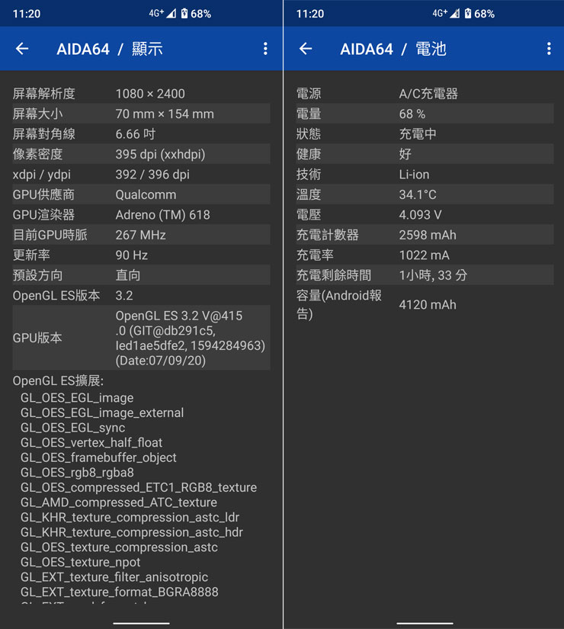The image size is (564, 629).
Task: Select the 屏幕解析度 1080 × 2400 row
Action: click(x=141, y=94)
